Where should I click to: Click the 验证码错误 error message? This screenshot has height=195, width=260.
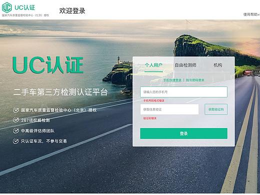[150, 118]
